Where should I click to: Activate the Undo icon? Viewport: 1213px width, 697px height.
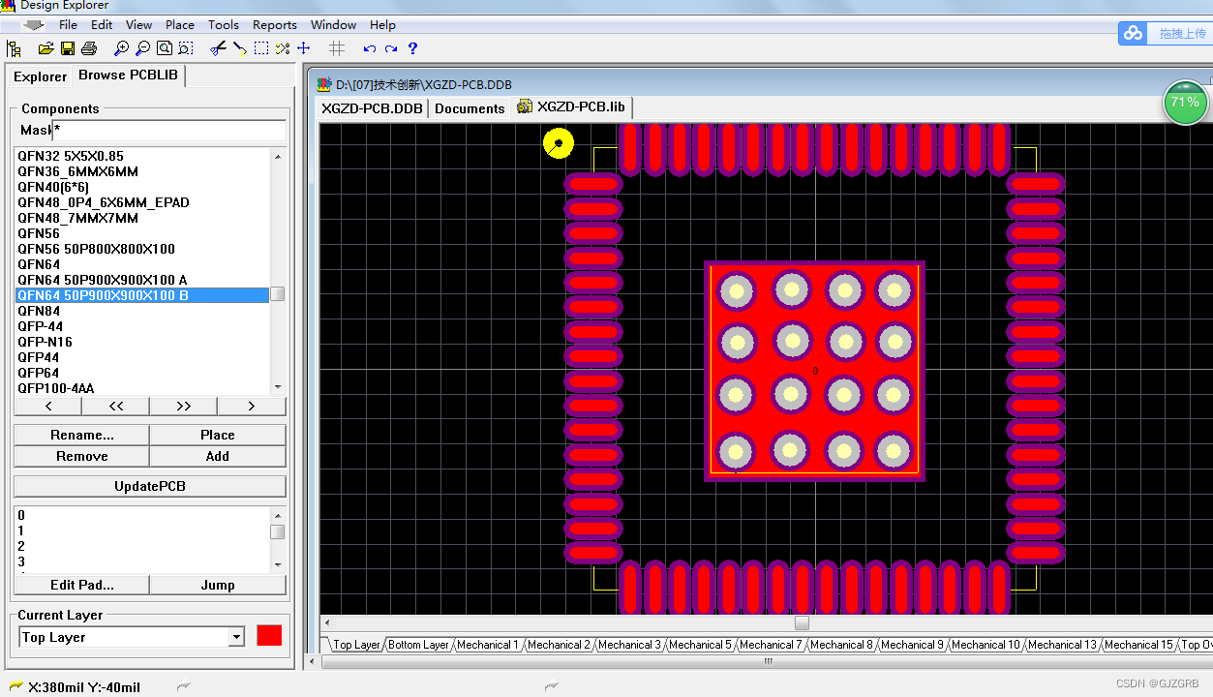coord(369,48)
